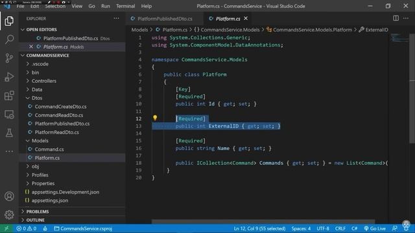Open appsettings.json file
This screenshot has height=233, width=415.
(50, 201)
